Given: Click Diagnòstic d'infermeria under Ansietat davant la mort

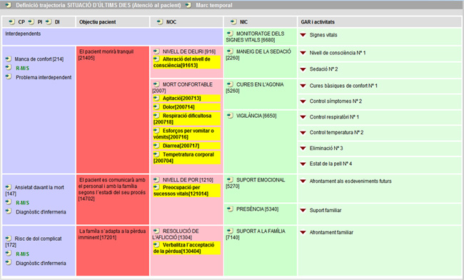Looking at the screenshot, I should pyautogui.click(x=41, y=212).
